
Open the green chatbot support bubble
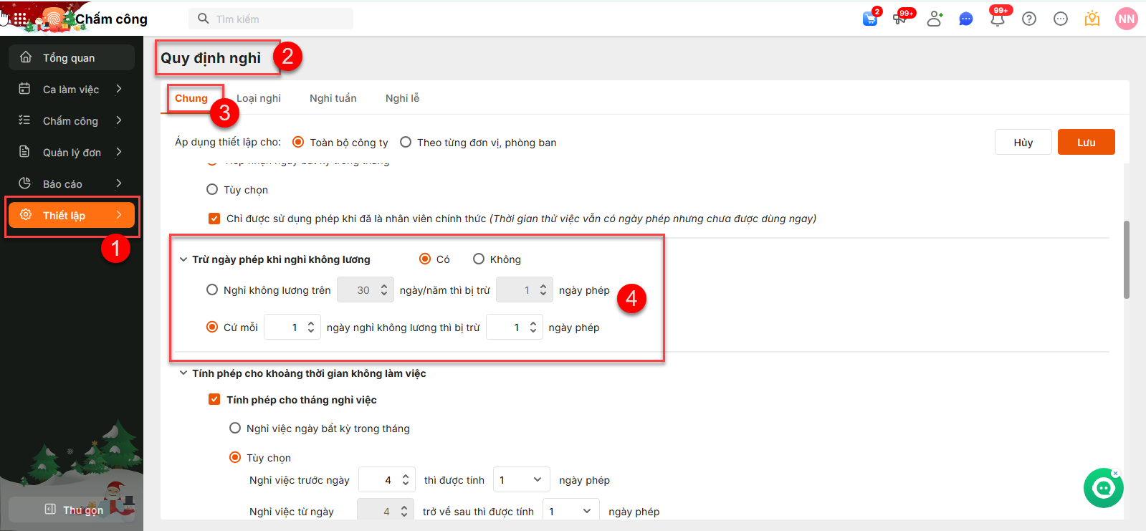[x=1103, y=488]
